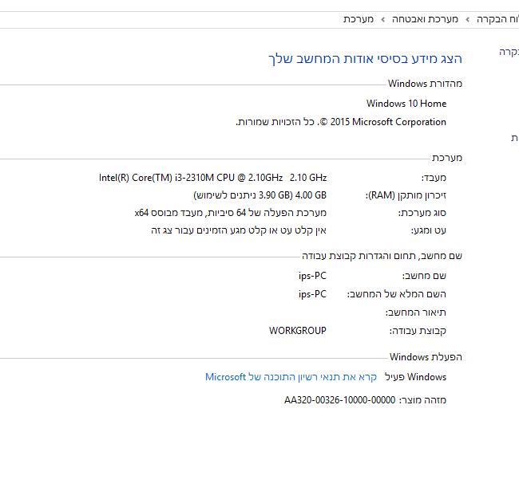Click the blue page heading about your computer

365,59
